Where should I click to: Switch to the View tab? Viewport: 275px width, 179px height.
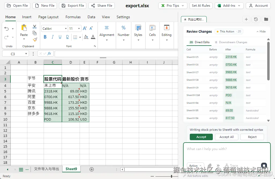pos(106,17)
